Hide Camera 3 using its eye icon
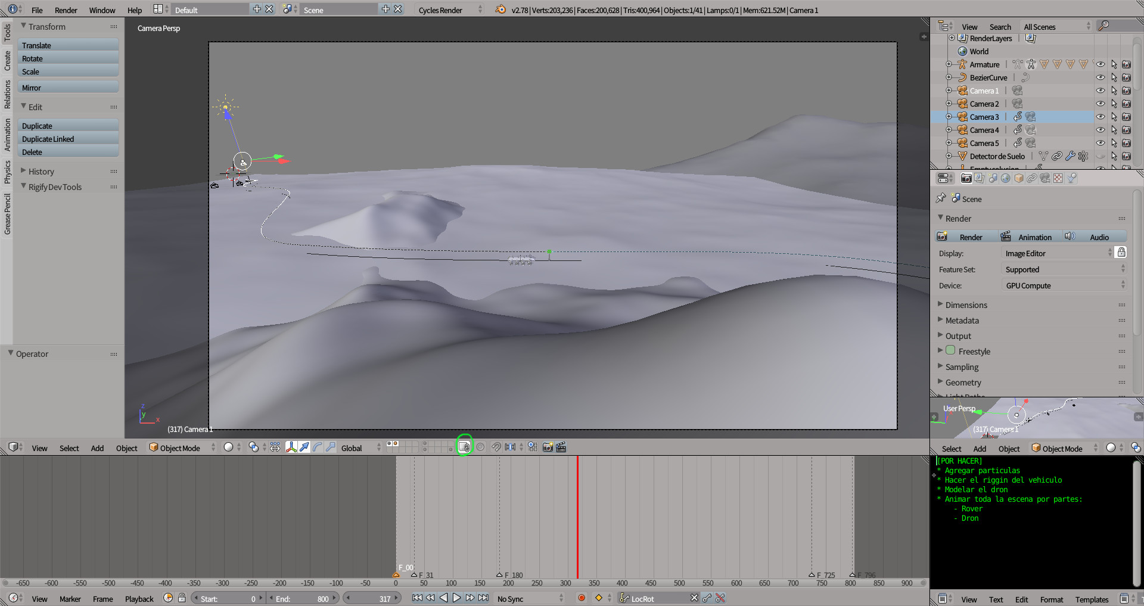 click(x=1101, y=117)
